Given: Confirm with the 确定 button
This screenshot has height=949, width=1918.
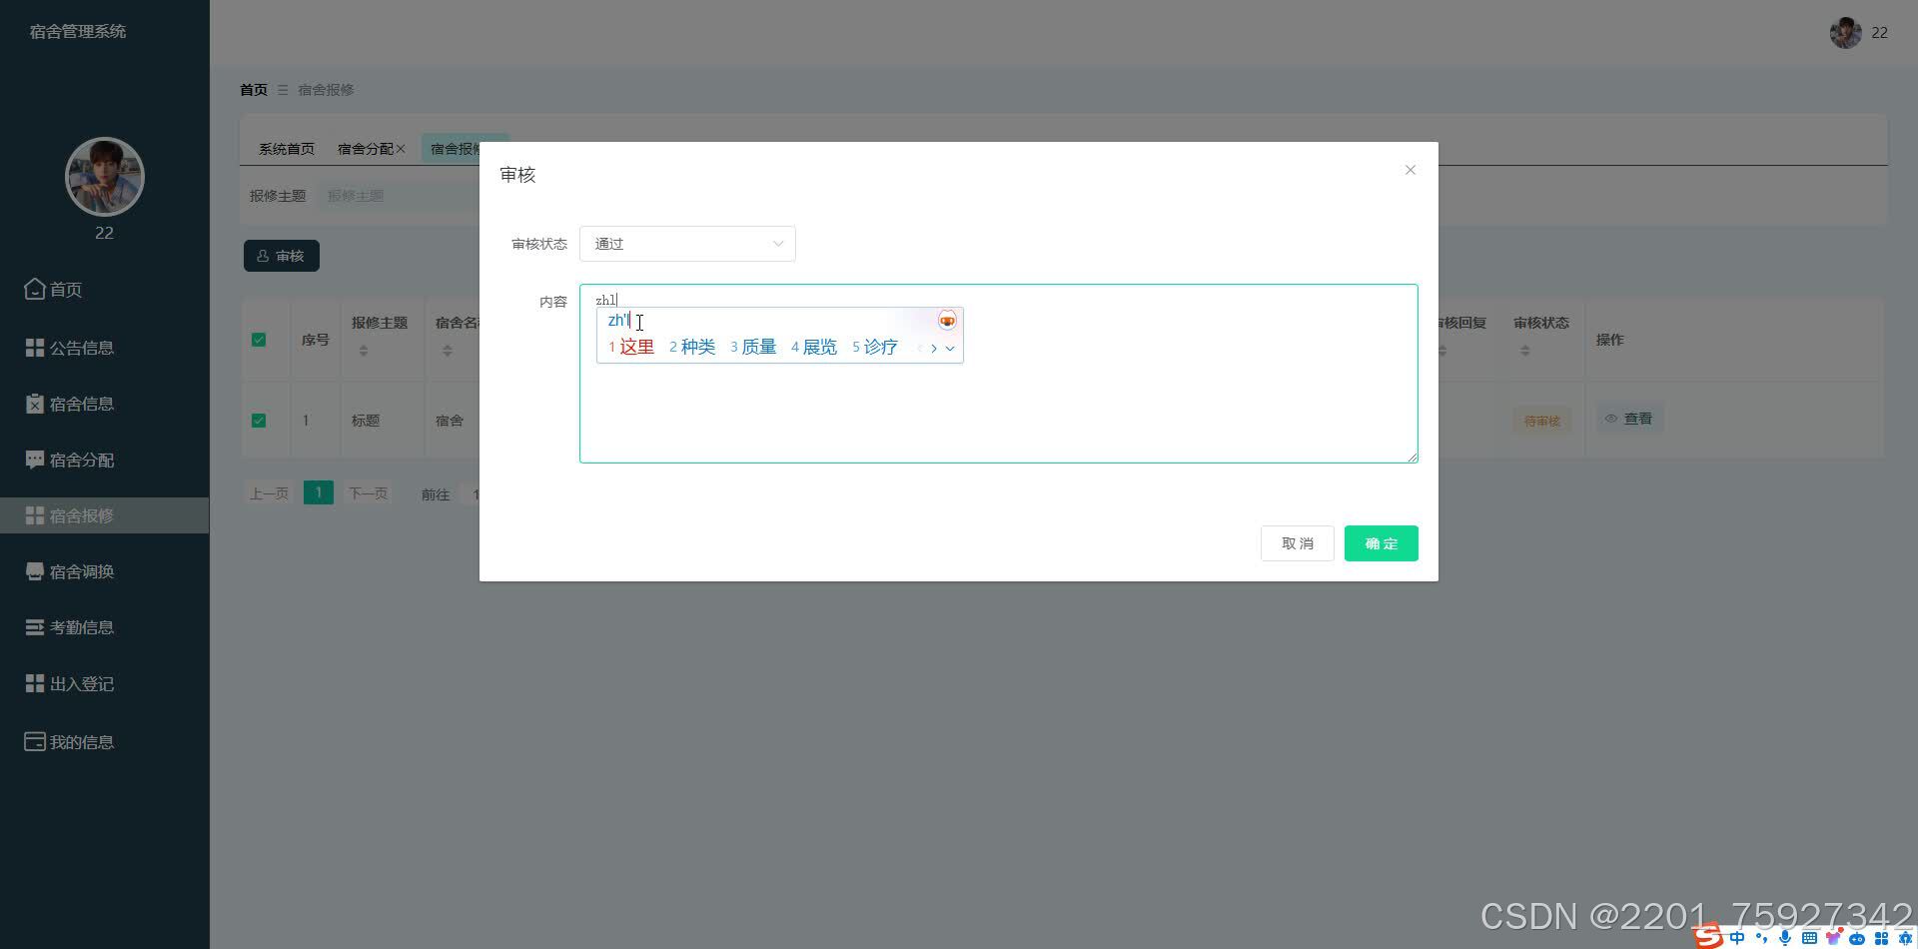Looking at the screenshot, I should [1382, 543].
